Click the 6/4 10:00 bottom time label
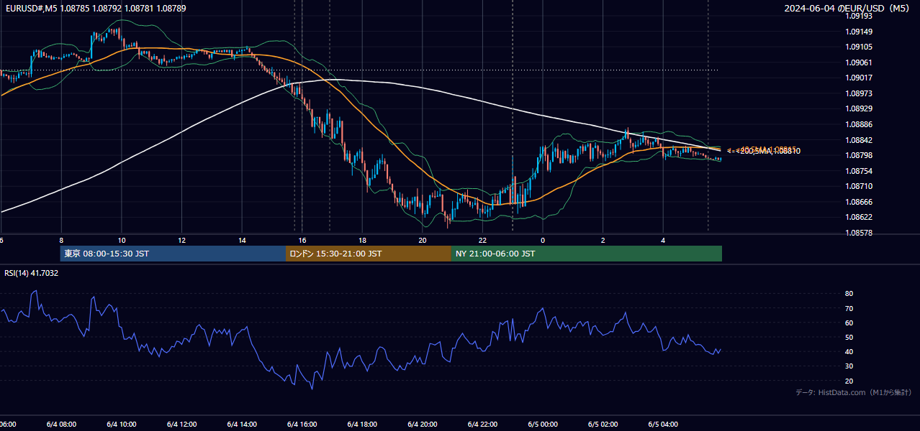 (122, 424)
